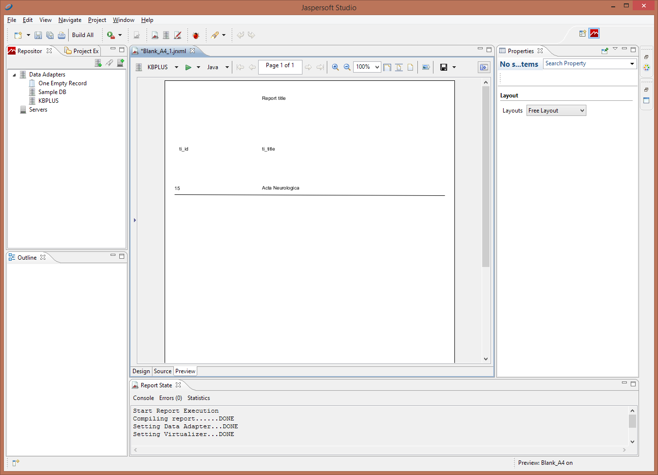Click the Search Property field

tap(590, 64)
